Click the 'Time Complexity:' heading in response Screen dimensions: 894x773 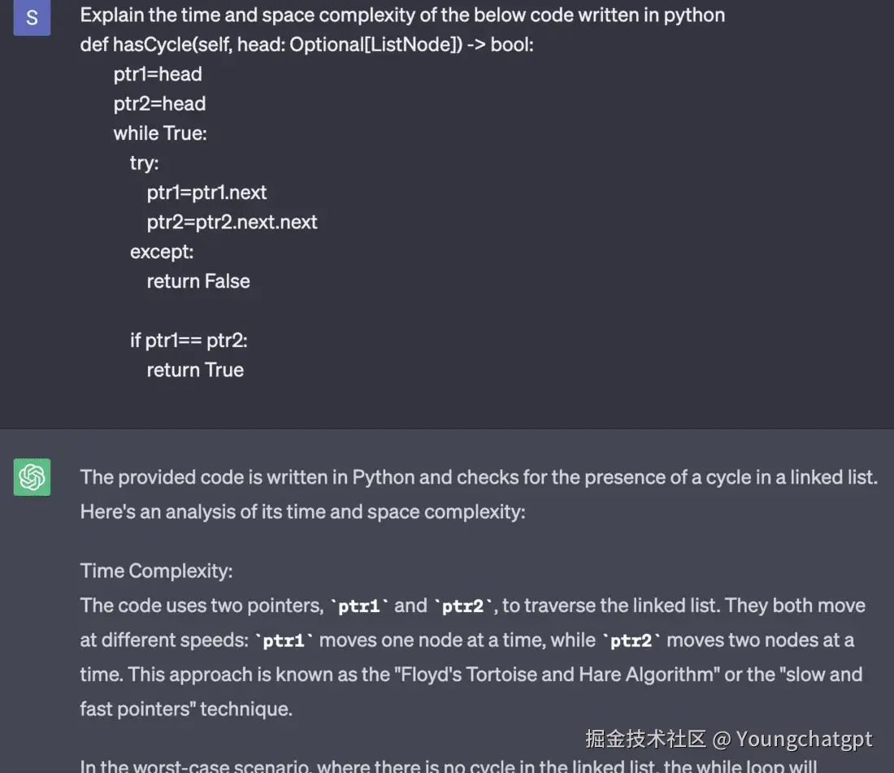click(x=156, y=571)
